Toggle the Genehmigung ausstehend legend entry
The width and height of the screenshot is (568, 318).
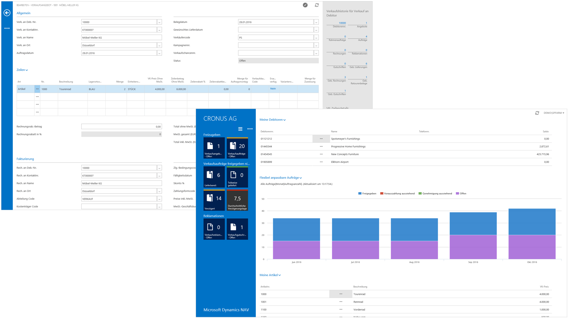[435, 193]
